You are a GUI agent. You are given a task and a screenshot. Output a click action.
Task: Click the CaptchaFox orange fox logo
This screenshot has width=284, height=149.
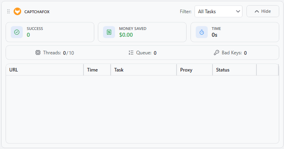18,12
